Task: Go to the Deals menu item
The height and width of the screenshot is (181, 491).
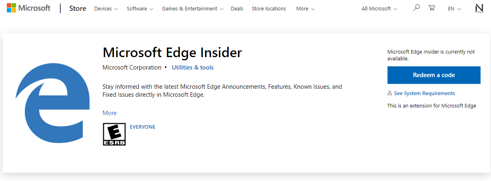Action: coord(237,8)
